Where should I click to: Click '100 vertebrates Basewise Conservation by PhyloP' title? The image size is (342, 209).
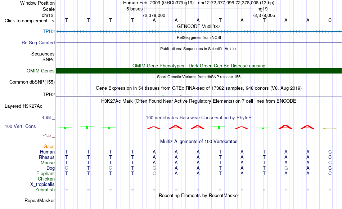[x=199, y=118]
